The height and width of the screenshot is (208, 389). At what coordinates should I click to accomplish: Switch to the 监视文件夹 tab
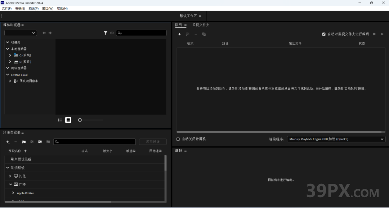(x=201, y=25)
